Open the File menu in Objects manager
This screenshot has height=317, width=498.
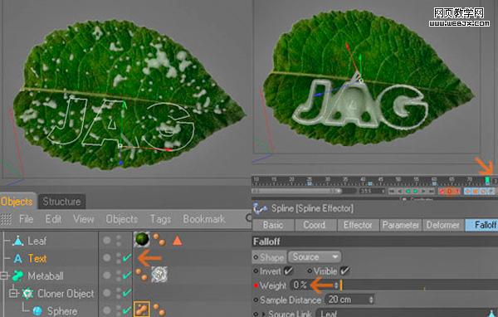click(26, 219)
